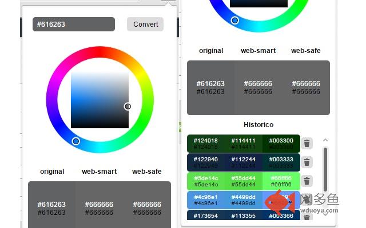366x228 pixels.
Task: Click the hue ring handle in right panel
Action: click(x=234, y=21)
